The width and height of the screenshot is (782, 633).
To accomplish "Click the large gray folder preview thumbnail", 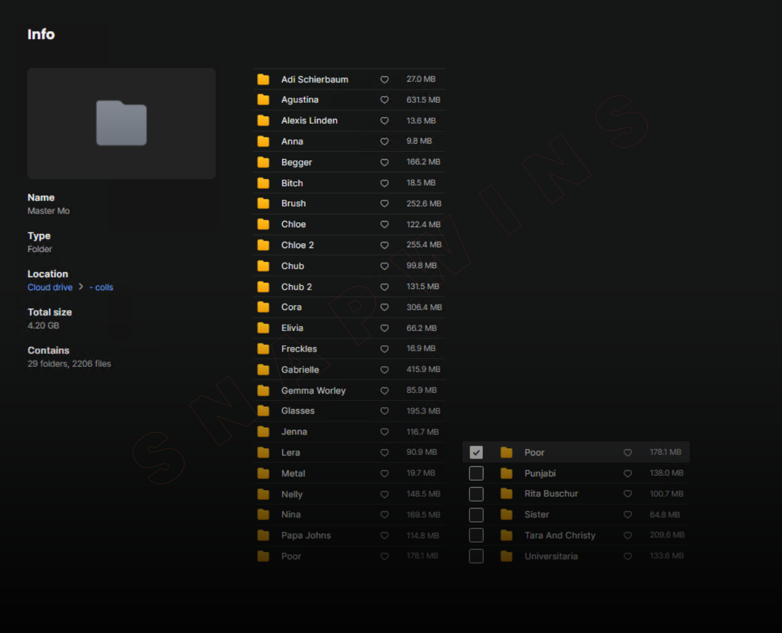I will (x=121, y=123).
